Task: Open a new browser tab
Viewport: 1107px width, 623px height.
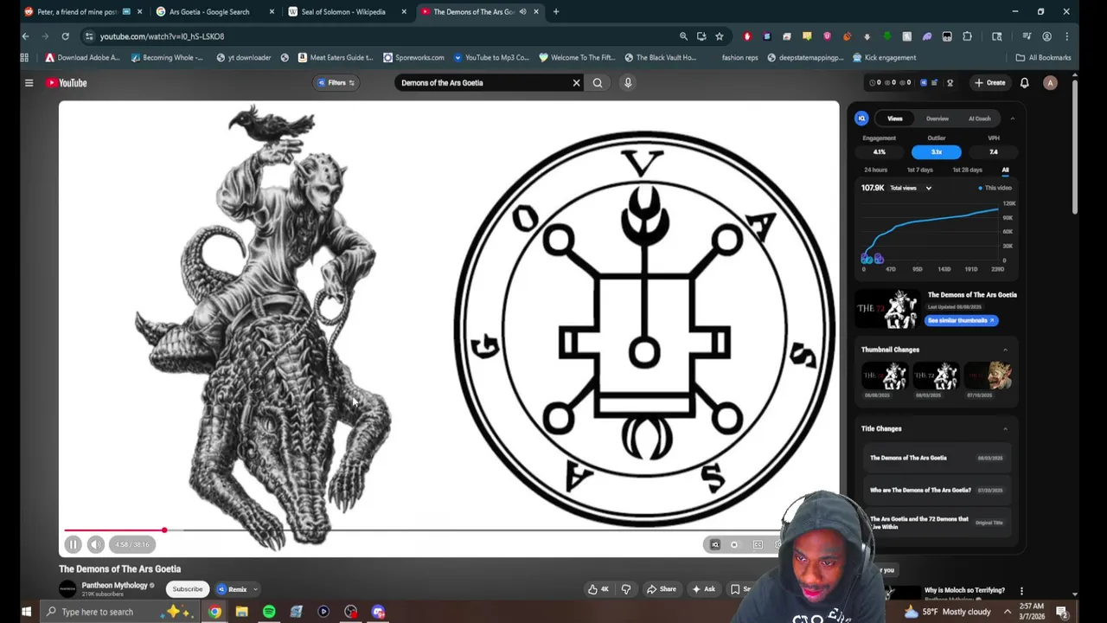Action: click(x=555, y=11)
